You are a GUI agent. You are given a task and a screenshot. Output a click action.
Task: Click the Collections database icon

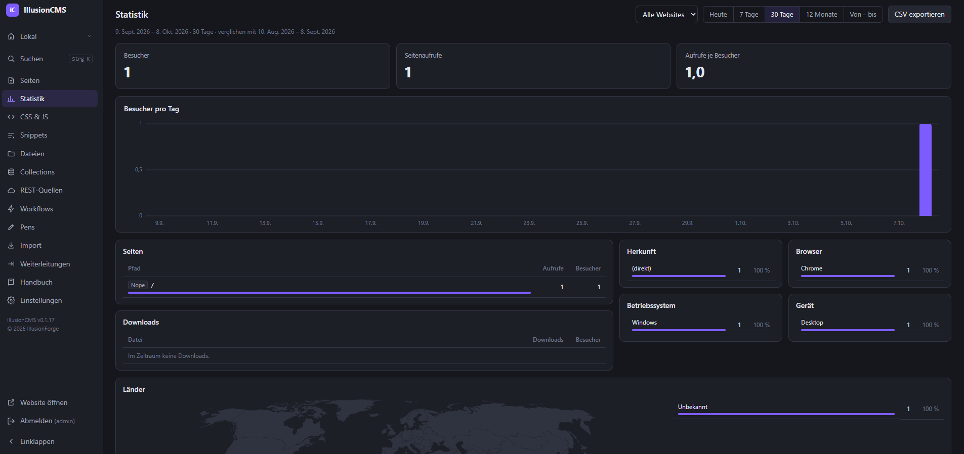(11, 172)
